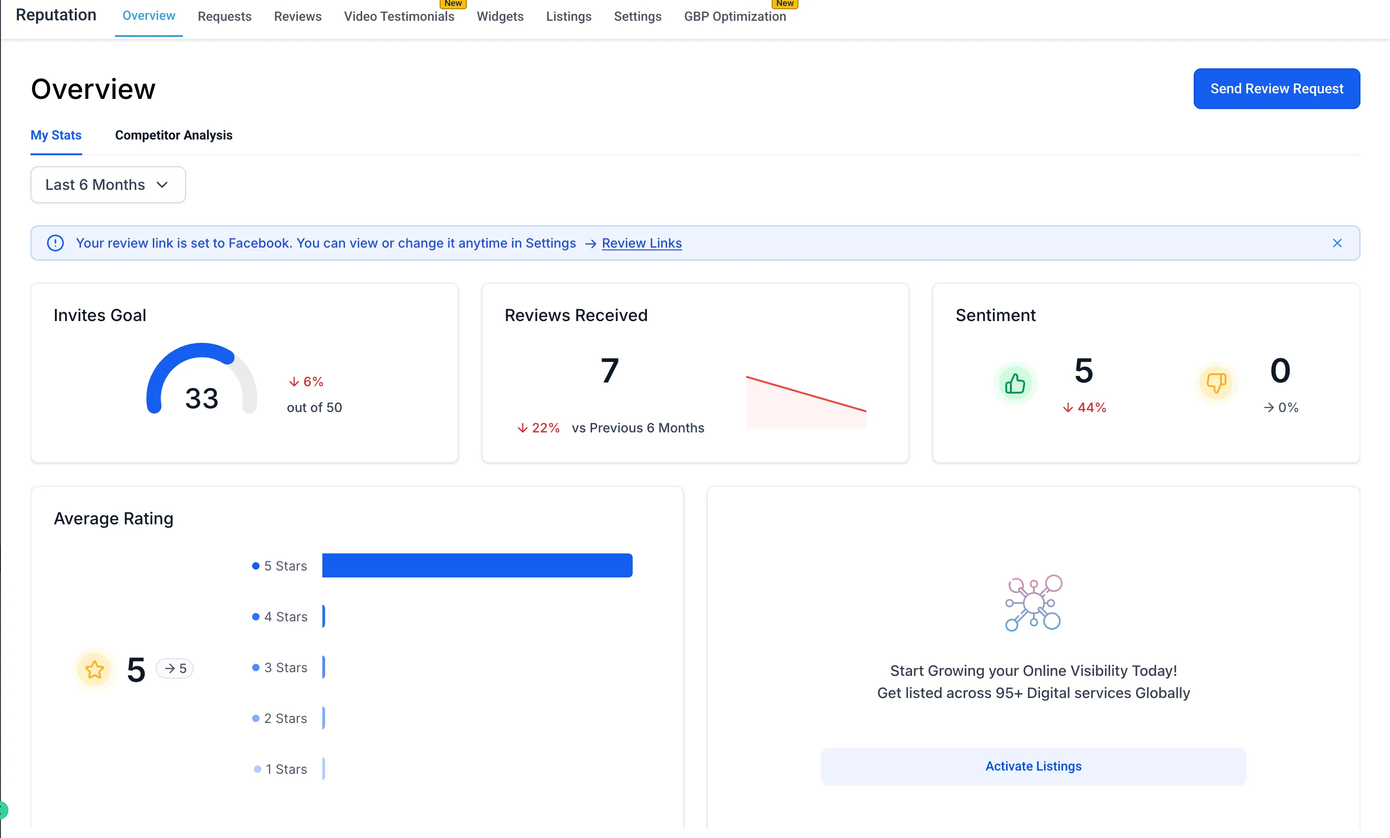
Task: Click the Reviews Received trend chart
Action: pos(805,402)
